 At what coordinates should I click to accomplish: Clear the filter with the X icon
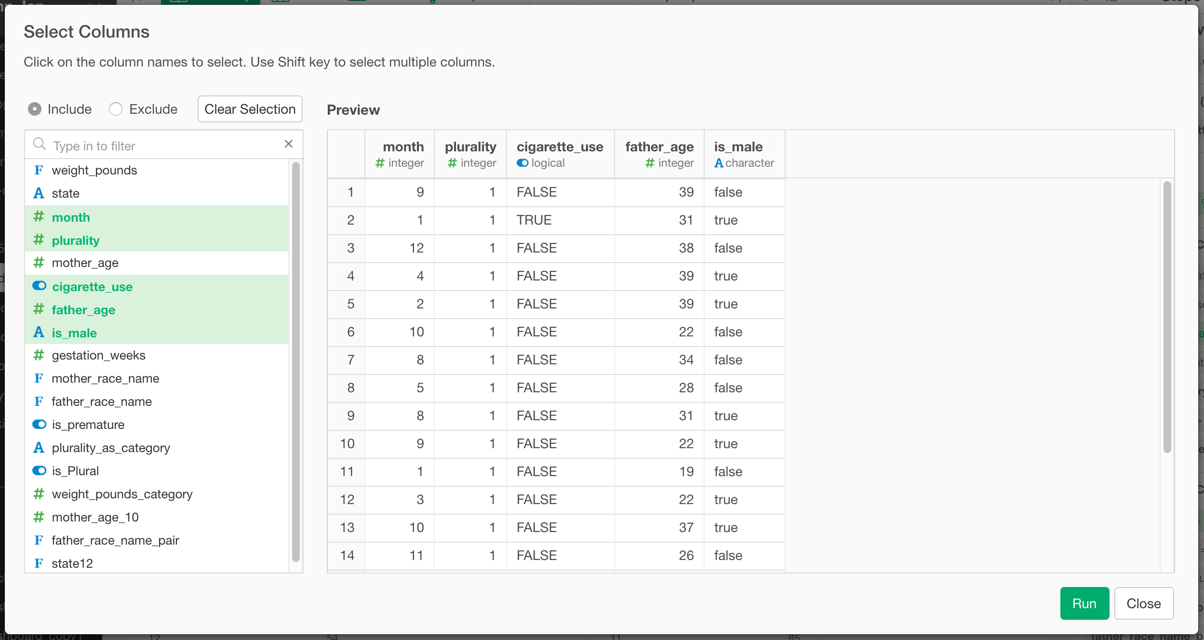click(288, 144)
